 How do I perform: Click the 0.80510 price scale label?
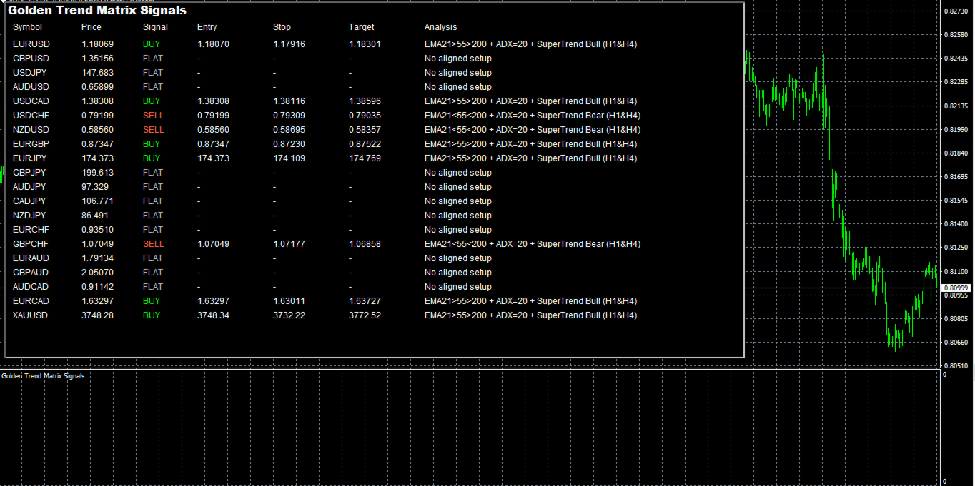[x=957, y=365]
